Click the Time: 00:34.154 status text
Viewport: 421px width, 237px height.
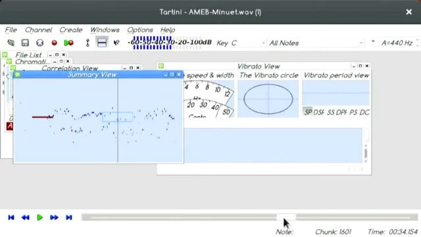point(393,232)
